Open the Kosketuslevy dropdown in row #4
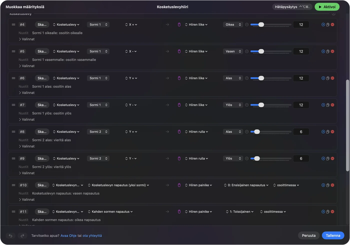This screenshot has width=350, height=245. [x=66, y=24]
